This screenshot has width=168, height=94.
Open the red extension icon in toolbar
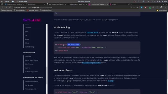(x=145, y=7)
